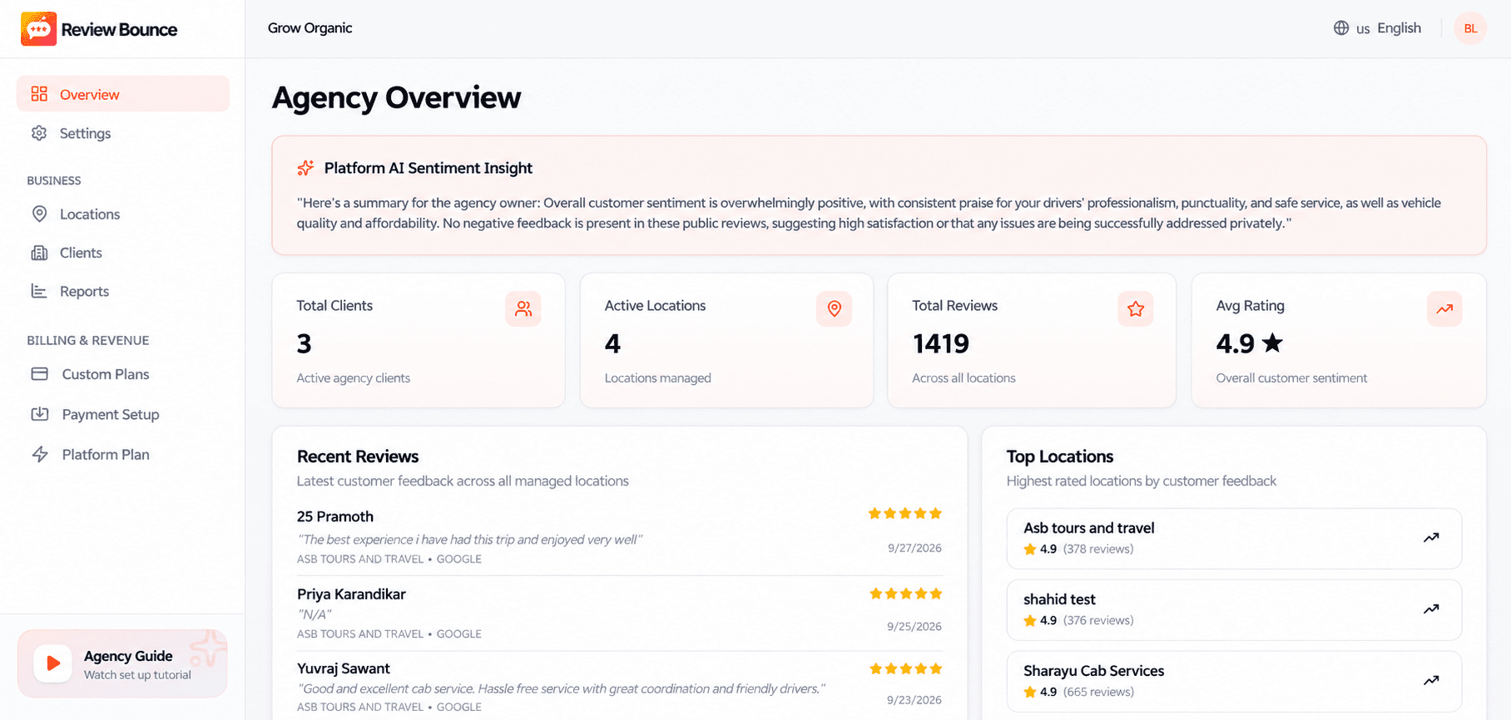This screenshot has width=1511, height=720.
Task: Click the Custom Plans card icon
Action: pyautogui.click(x=39, y=374)
